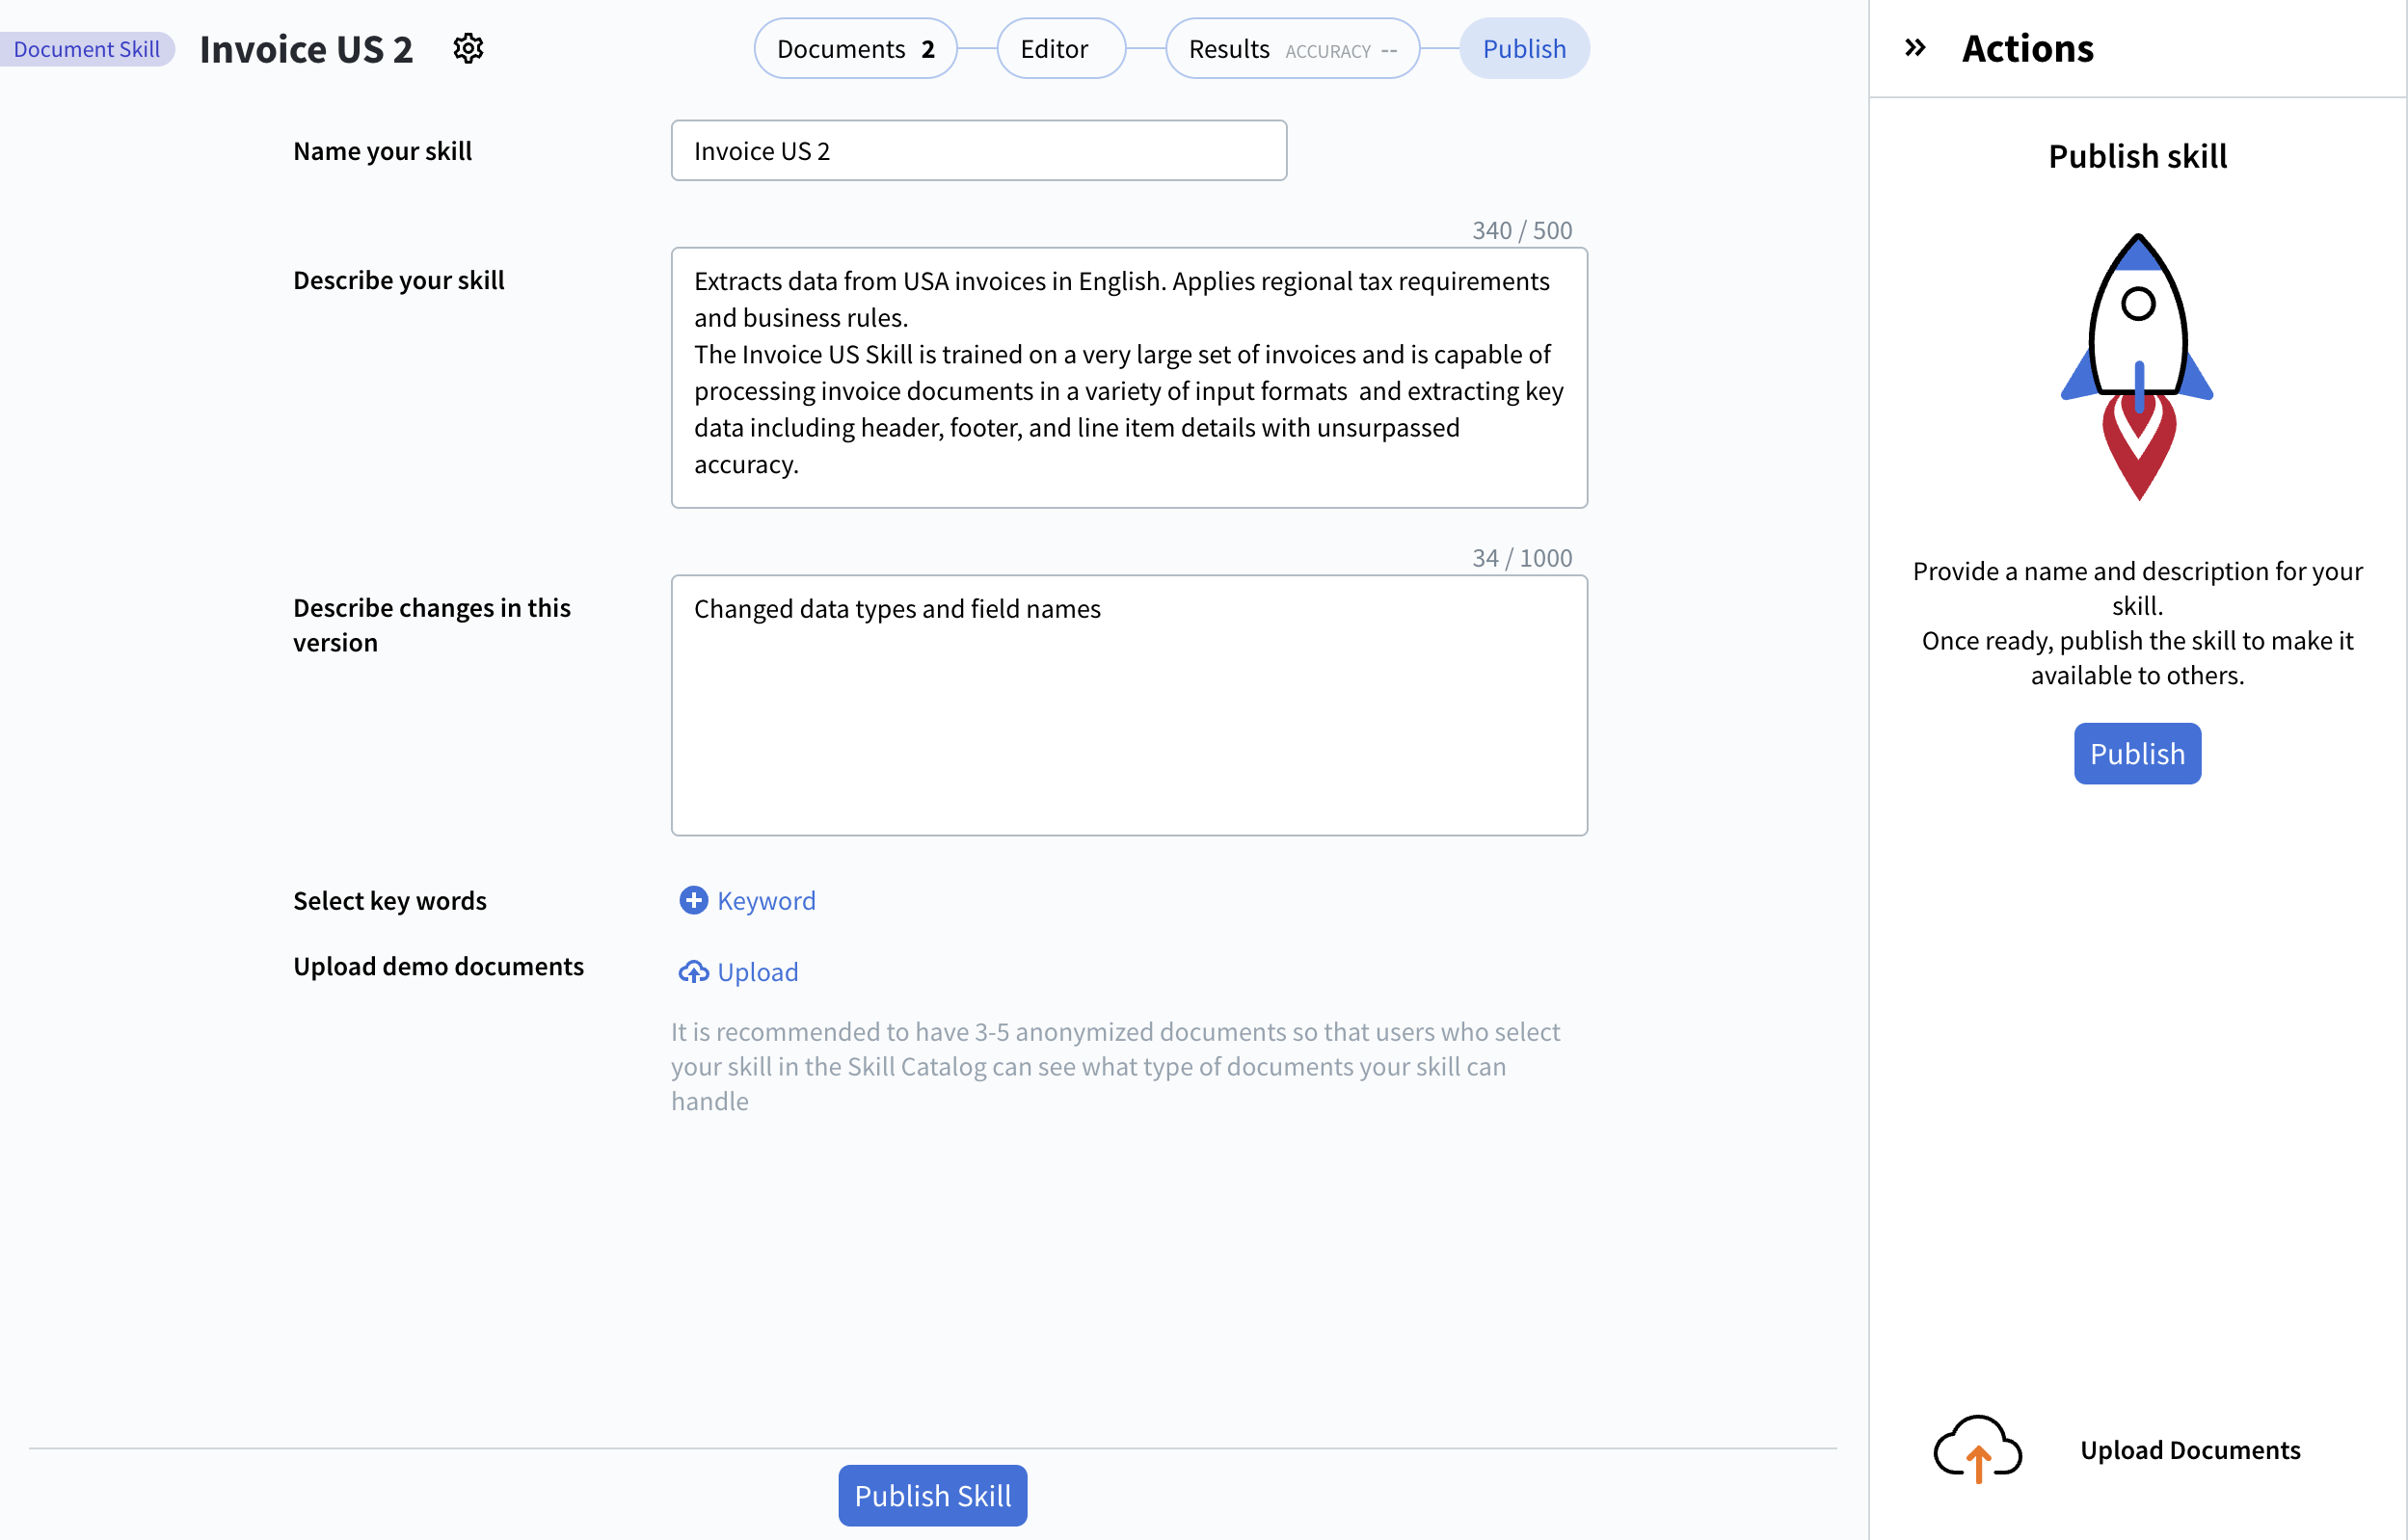This screenshot has width=2408, height=1540.
Task: Collapse the Actions panel chevron
Action: [x=1915, y=47]
